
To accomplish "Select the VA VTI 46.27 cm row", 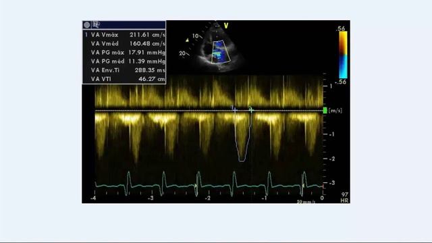I will [x=124, y=79].
